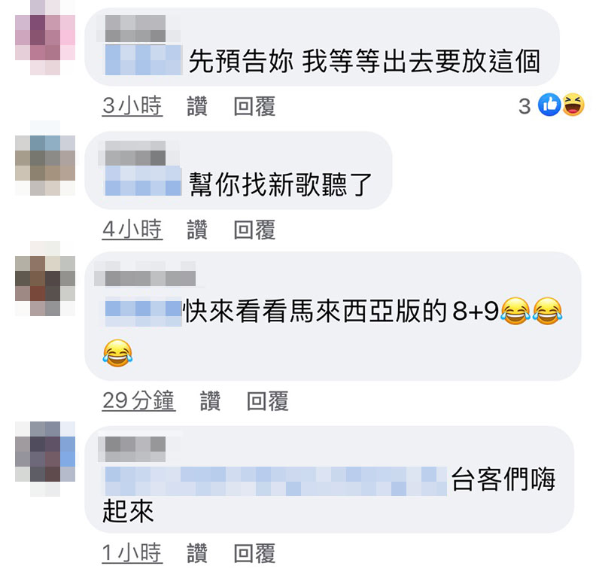This screenshot has width=602, height=572.
Task: Open the 4小時 timestamp link
Action: click(132, 230)
